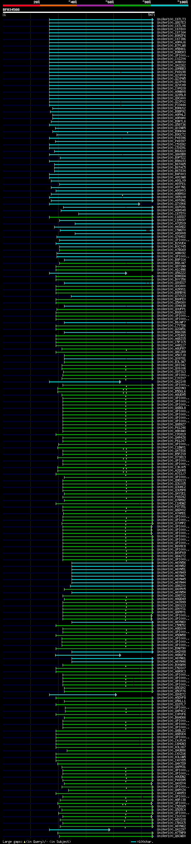Click the UniRef100_Q9XEG7 hit label
The image size is (191, 844).
(171, 283)
